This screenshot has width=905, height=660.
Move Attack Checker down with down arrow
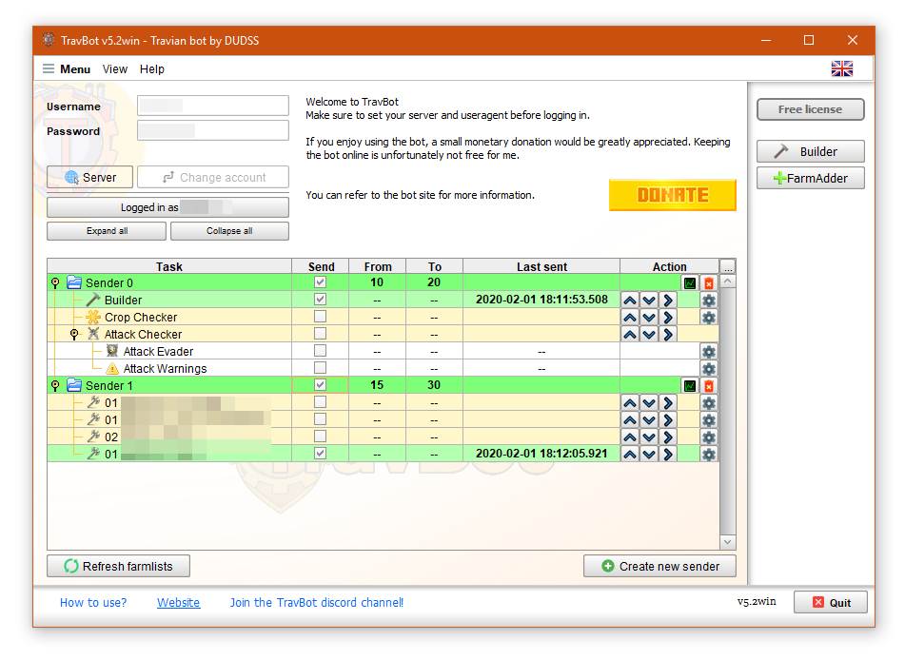649,334
